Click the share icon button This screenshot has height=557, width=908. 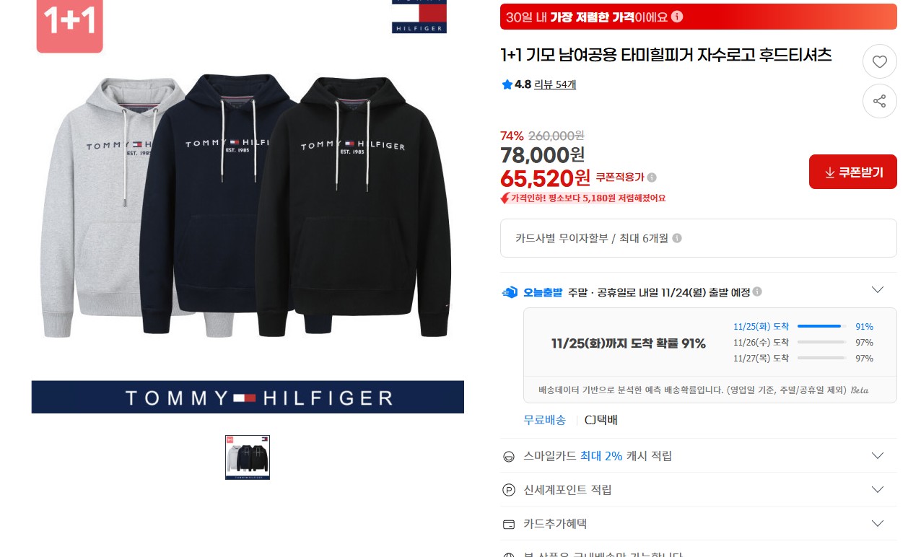[x=879, y=101]
